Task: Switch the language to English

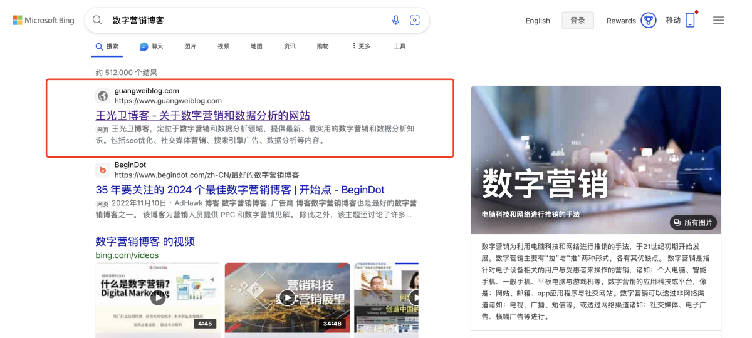Action: [538, 21]
